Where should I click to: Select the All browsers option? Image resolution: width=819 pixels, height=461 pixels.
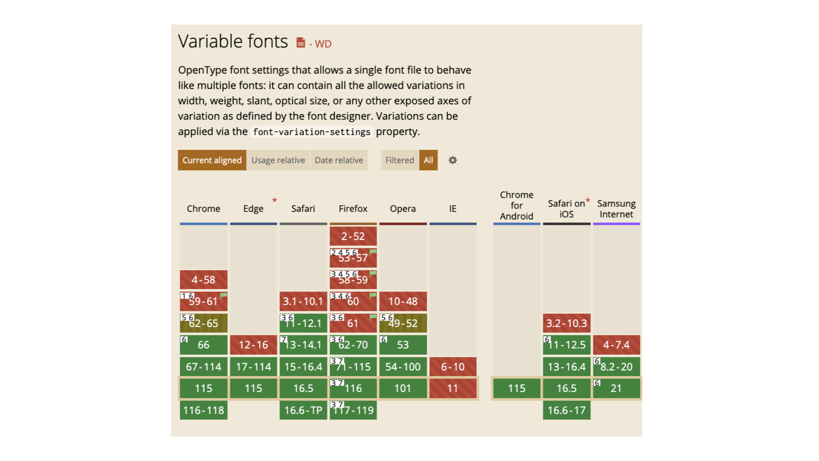(x=428, y=160)
